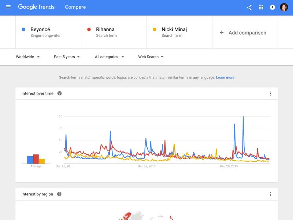Open the notifications bell icon
293x220 pixels.
point(272,7)
